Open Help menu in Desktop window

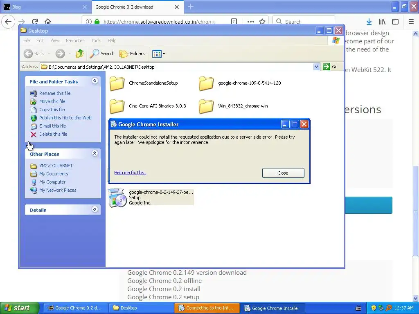112,40
